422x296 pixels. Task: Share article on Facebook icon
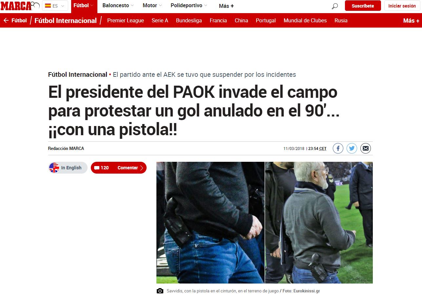(338, 148)
